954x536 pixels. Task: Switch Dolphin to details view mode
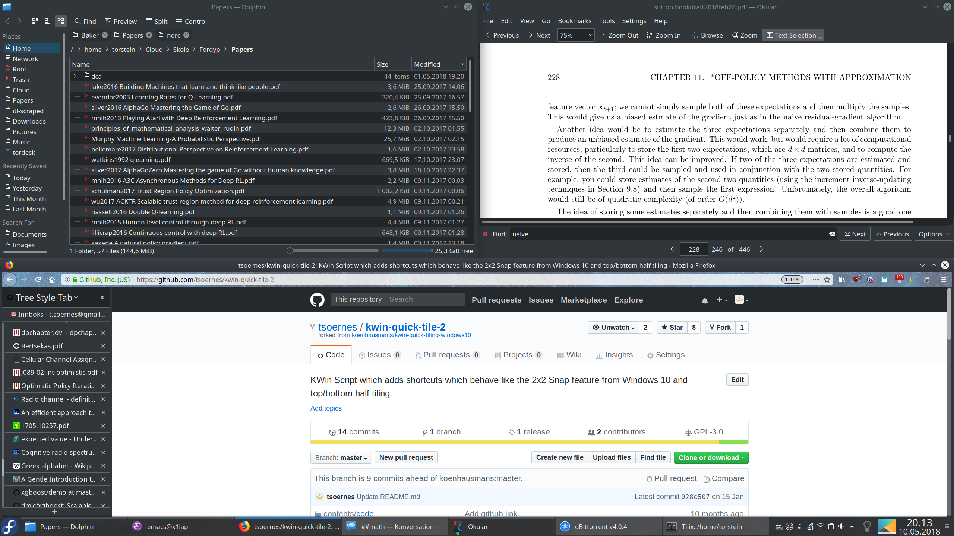61,21
